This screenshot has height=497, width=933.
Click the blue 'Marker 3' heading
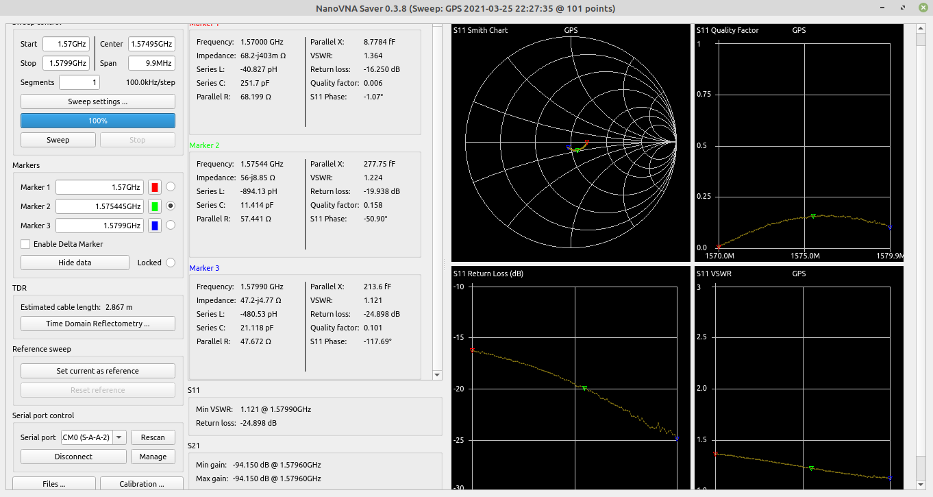204,268
